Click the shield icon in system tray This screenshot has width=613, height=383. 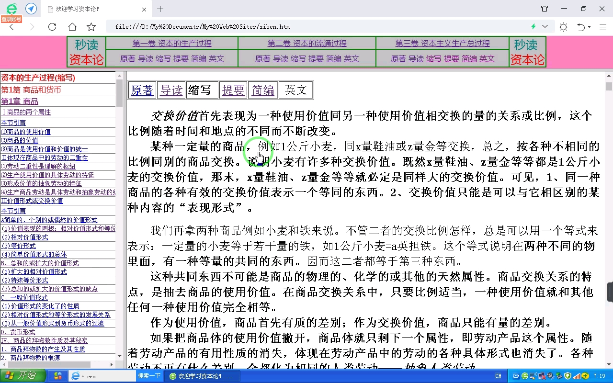568,376
